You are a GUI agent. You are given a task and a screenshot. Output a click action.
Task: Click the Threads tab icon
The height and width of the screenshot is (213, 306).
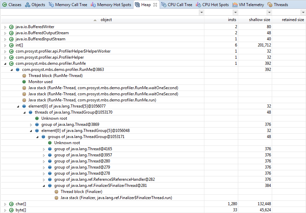(x=270, y=5)
